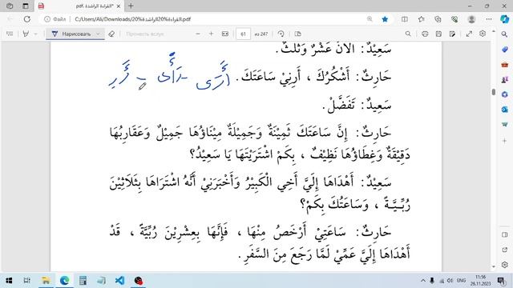
Task: Open PDF toolbar settings gear
Action: click(483, 34)
